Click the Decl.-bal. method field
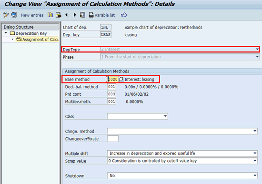 pyautogui.click(x=111, y=87)
